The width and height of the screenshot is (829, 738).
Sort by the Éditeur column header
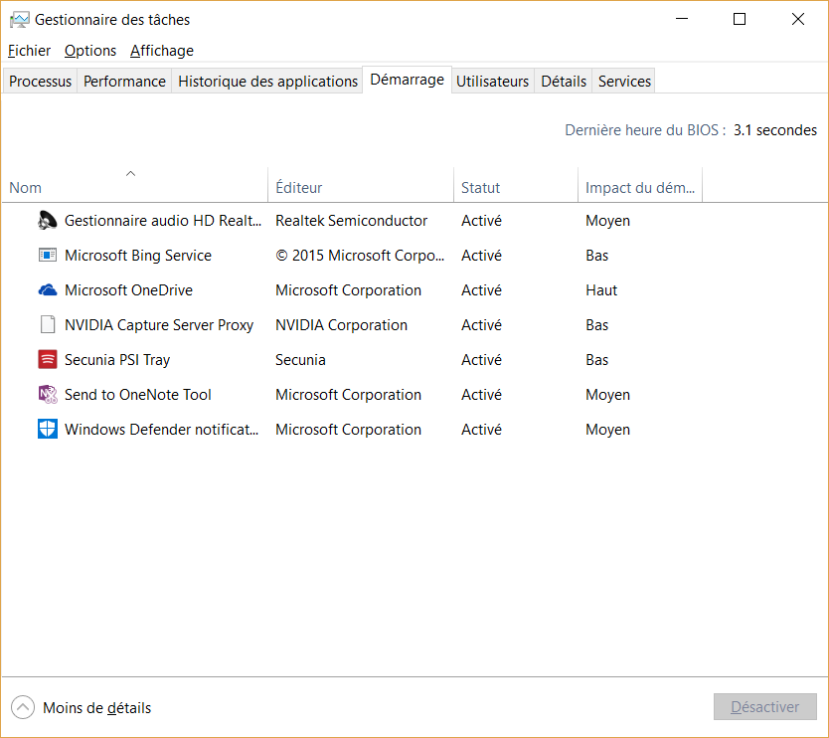tap(361, 185)
